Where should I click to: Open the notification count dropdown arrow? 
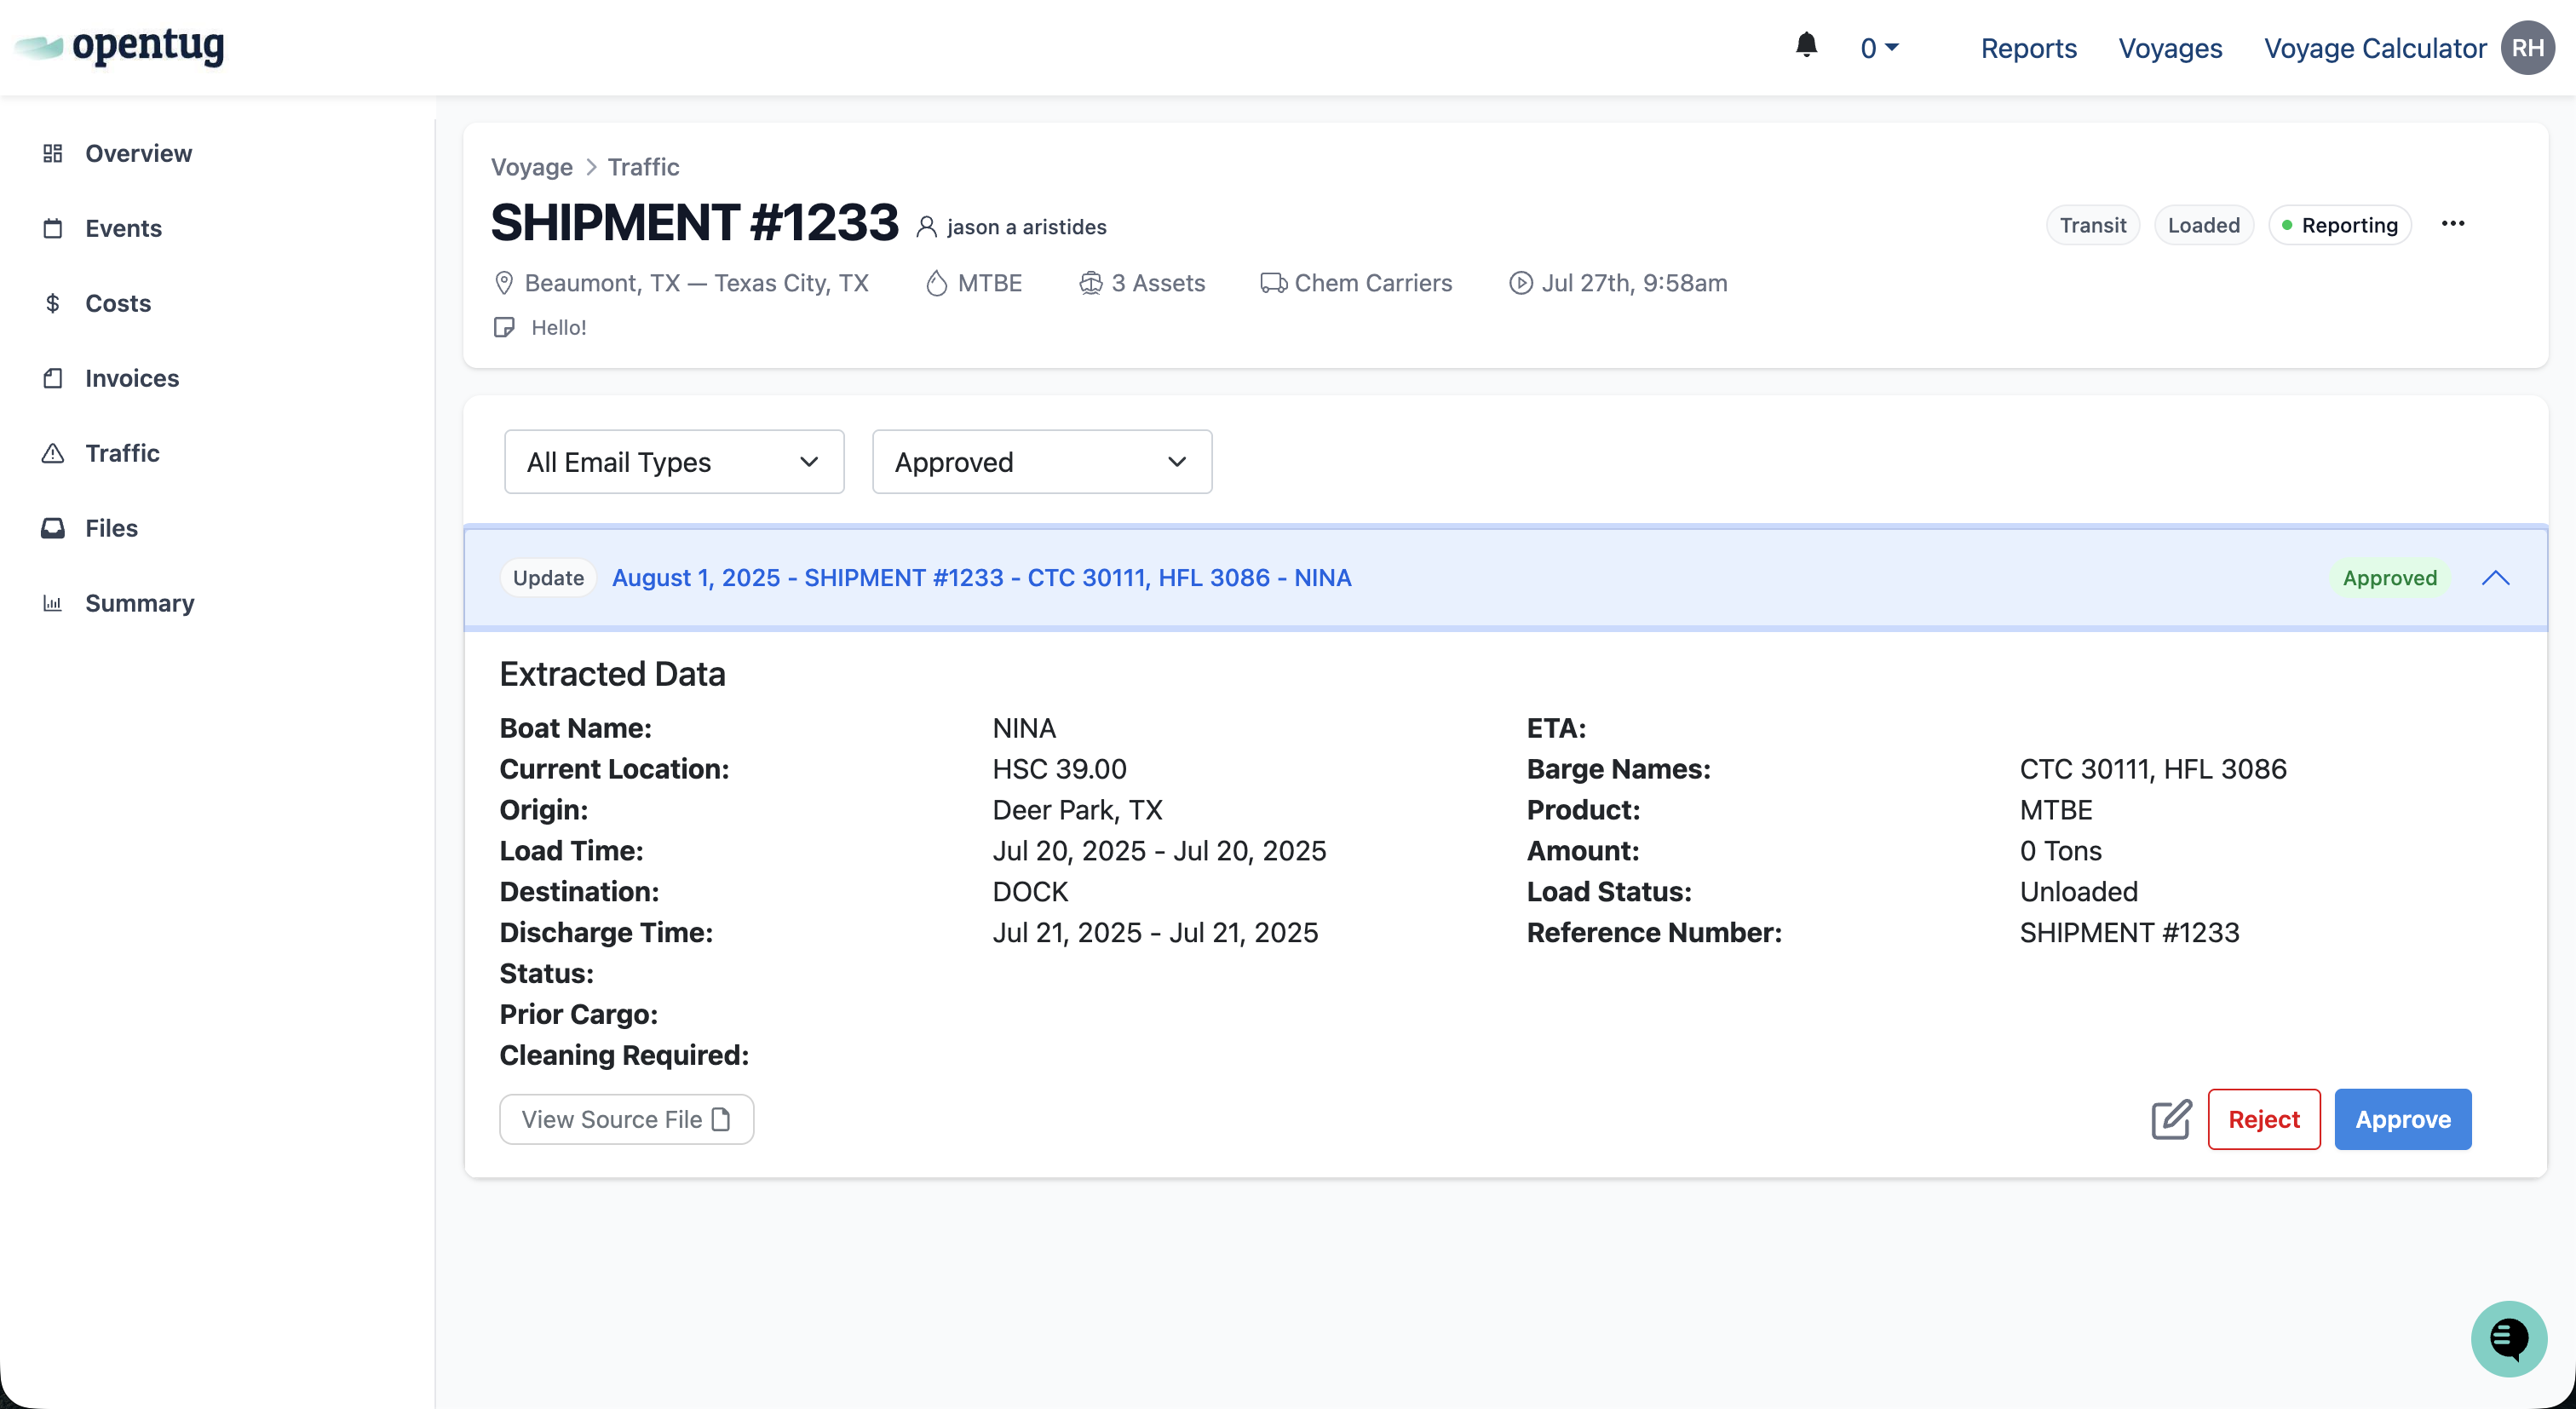point(1891,48)
